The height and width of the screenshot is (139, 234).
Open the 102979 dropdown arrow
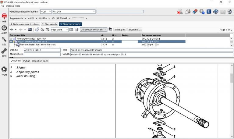[x=49, y=18]
